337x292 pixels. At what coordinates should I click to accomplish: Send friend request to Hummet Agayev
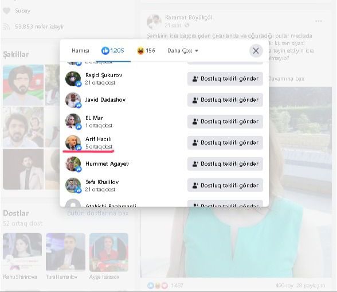tap(225, 164)
